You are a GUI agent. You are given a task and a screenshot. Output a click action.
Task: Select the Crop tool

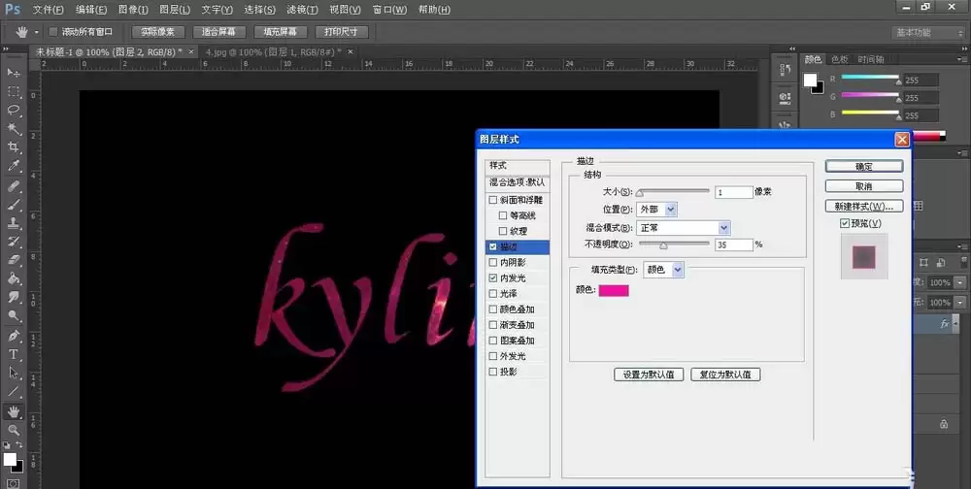pos(14,147)
